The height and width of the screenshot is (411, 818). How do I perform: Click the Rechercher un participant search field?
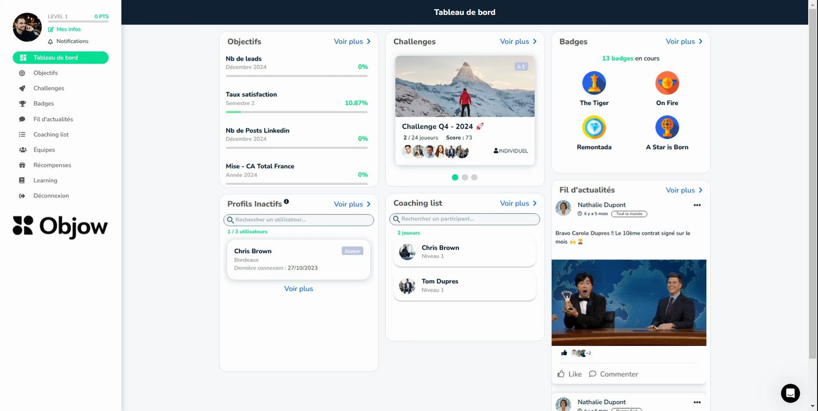465,219
